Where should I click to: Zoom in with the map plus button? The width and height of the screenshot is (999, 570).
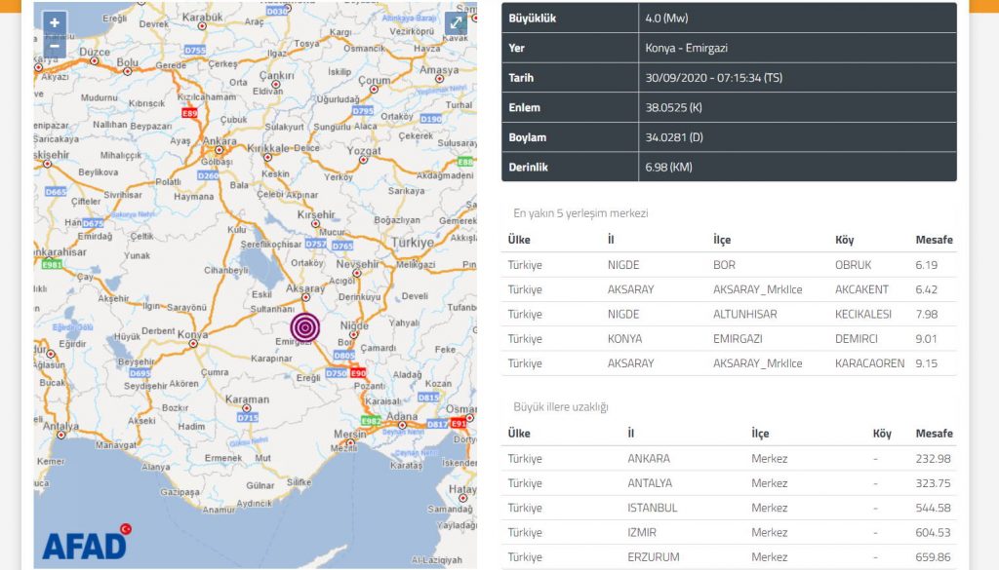click(55, 22)
